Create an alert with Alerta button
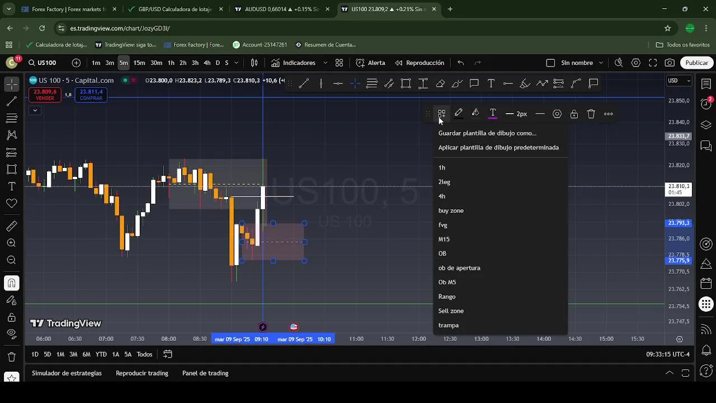 pyautogui.click(x=370, y=63)
